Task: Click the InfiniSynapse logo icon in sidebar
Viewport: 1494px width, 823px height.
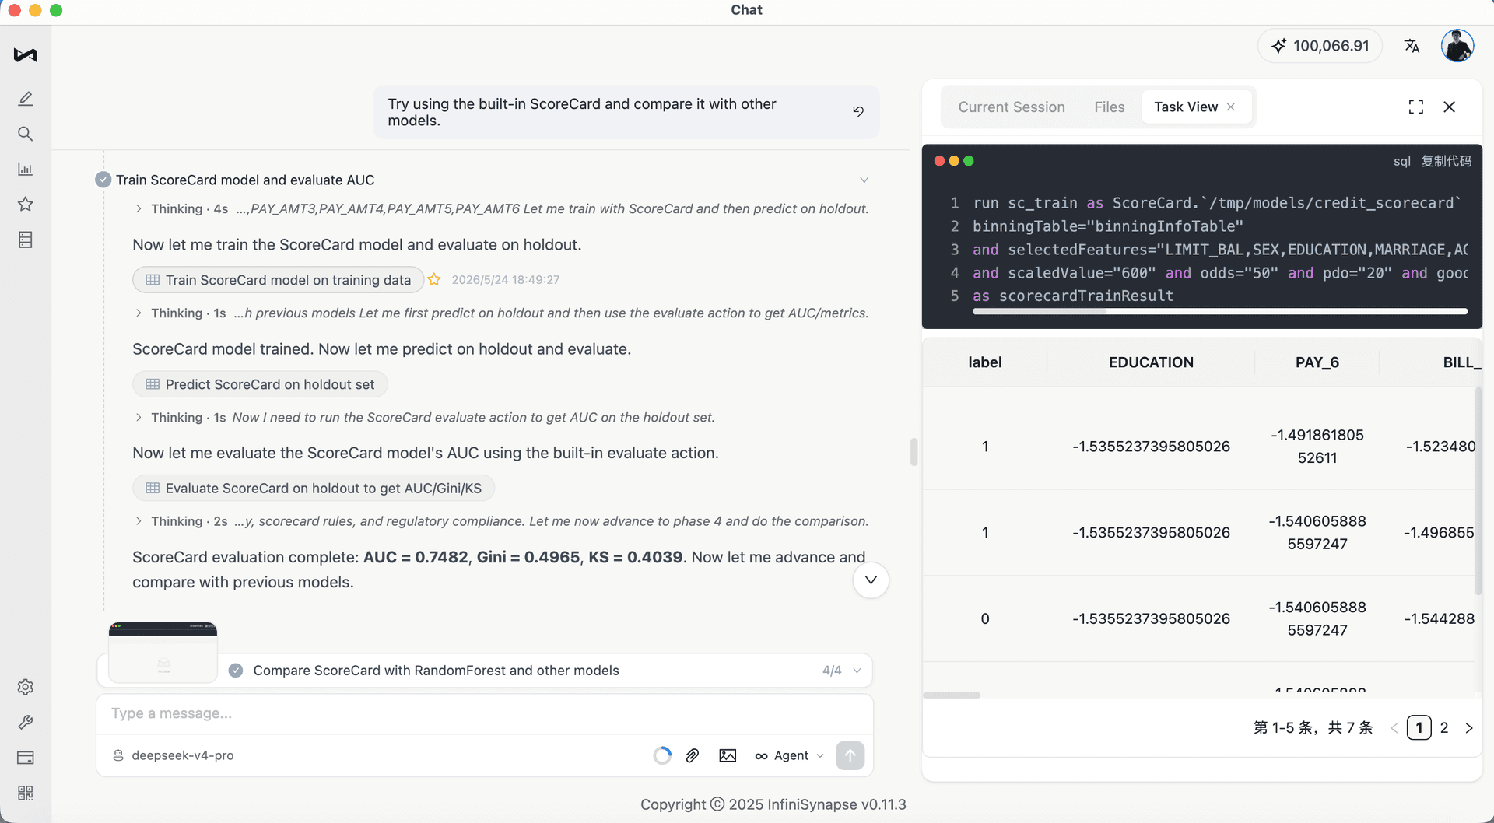Action: coord(25,54)
